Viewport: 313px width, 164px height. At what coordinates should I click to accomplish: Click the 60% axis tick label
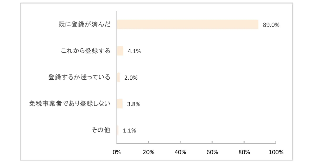tap(212, 153)
